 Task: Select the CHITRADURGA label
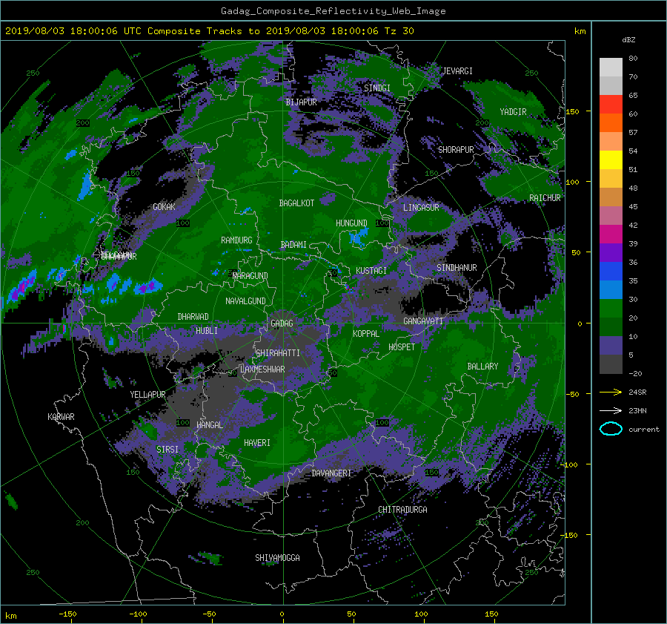point(403,510)
